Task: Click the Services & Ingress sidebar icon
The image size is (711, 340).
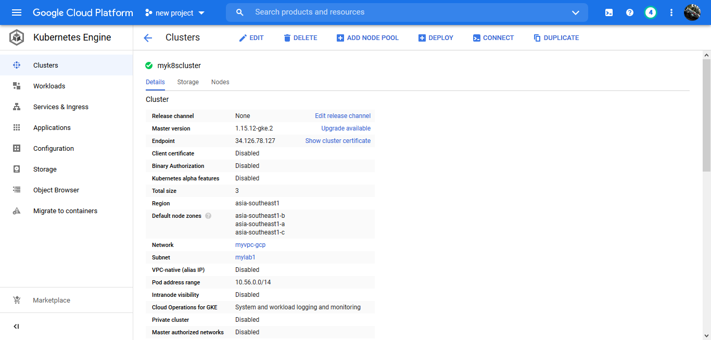Action: [17, 107]
